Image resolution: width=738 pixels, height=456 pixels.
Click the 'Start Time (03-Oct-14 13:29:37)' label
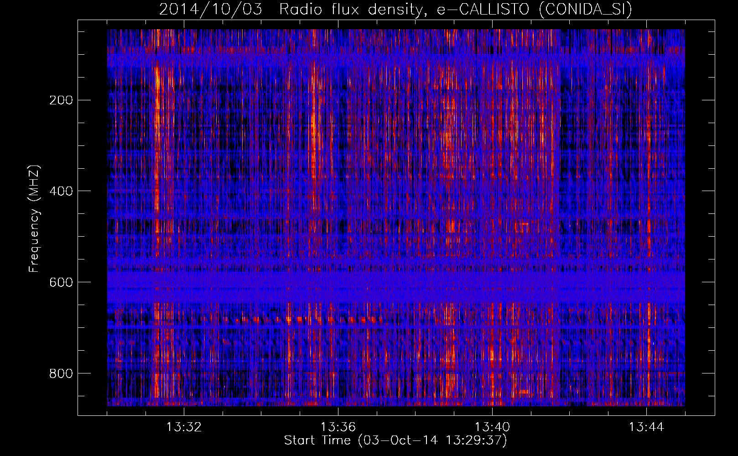point(395,440)
